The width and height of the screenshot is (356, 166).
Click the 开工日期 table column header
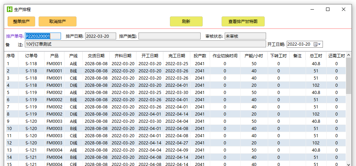(150, 56)
